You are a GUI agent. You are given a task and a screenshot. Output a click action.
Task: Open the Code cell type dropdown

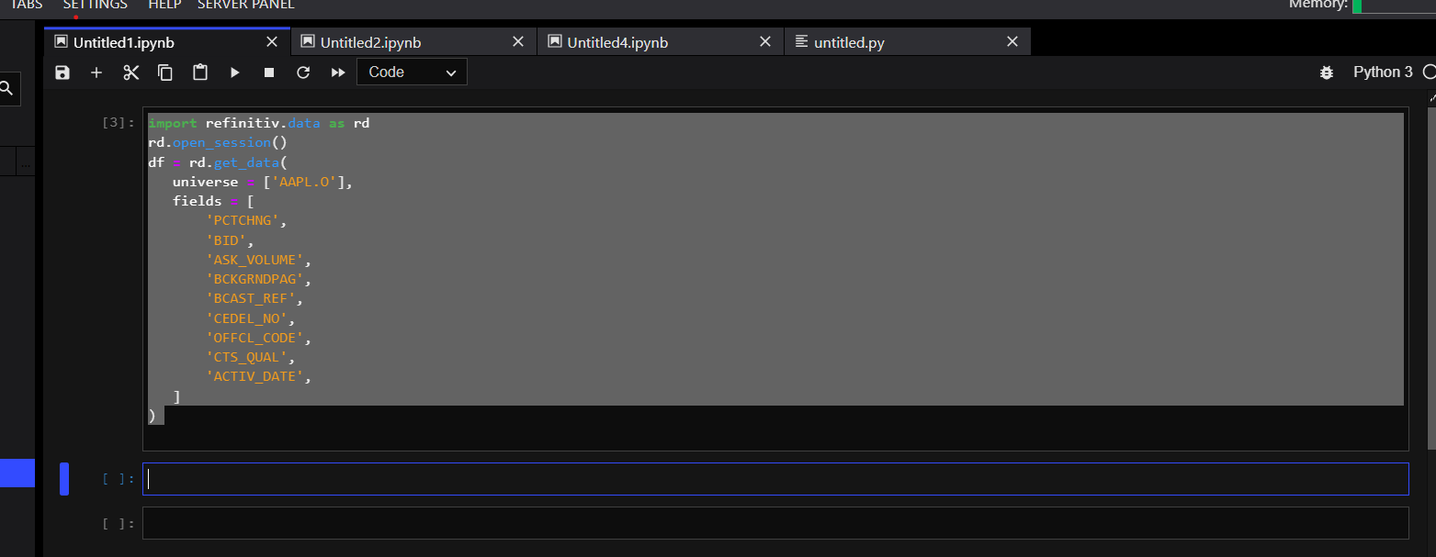(x=412, y=72)
